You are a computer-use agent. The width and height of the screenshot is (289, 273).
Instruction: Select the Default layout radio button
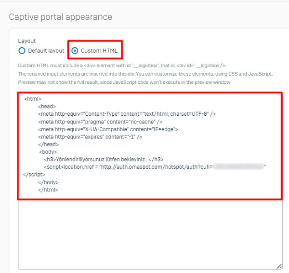pyautogui.click(x=22, y=51)
